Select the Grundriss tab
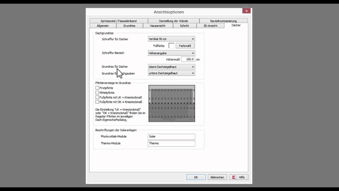This screenshot has height=191, width=339. 129,26
